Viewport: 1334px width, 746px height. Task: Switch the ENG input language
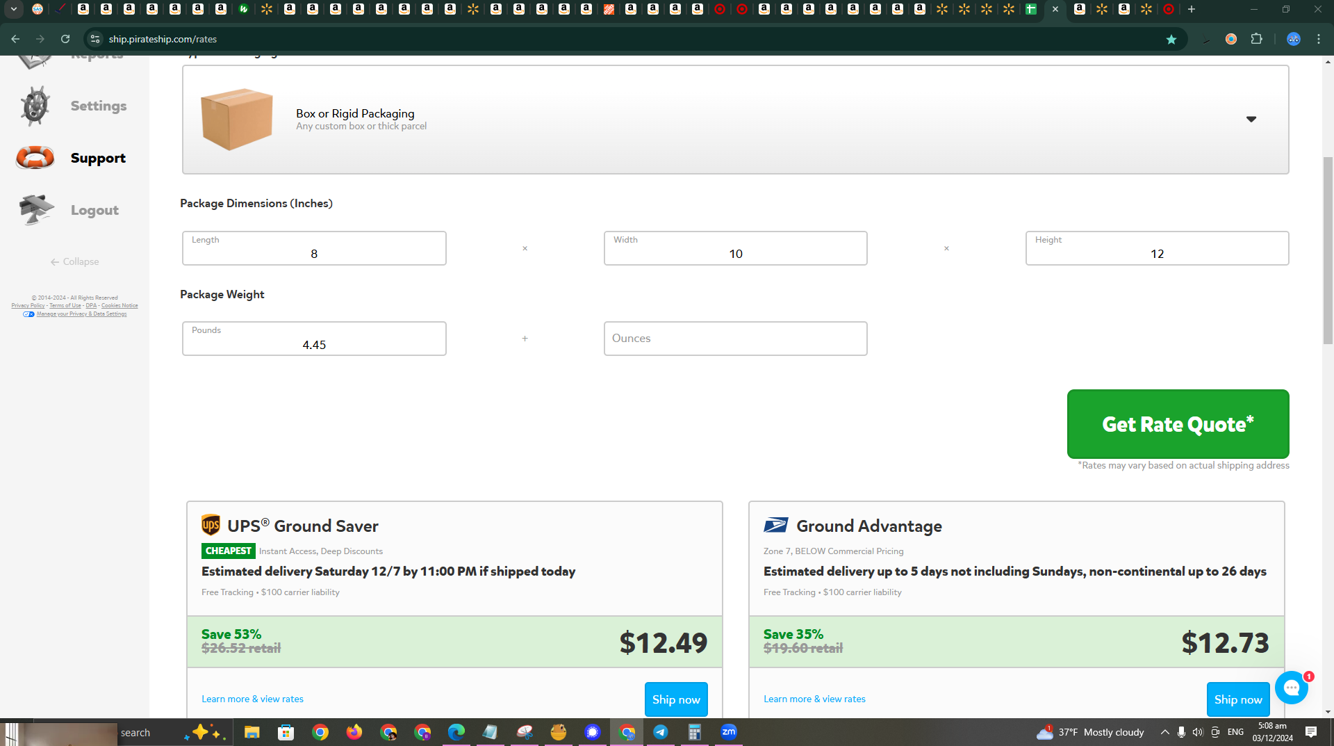tap(1235, 732)
